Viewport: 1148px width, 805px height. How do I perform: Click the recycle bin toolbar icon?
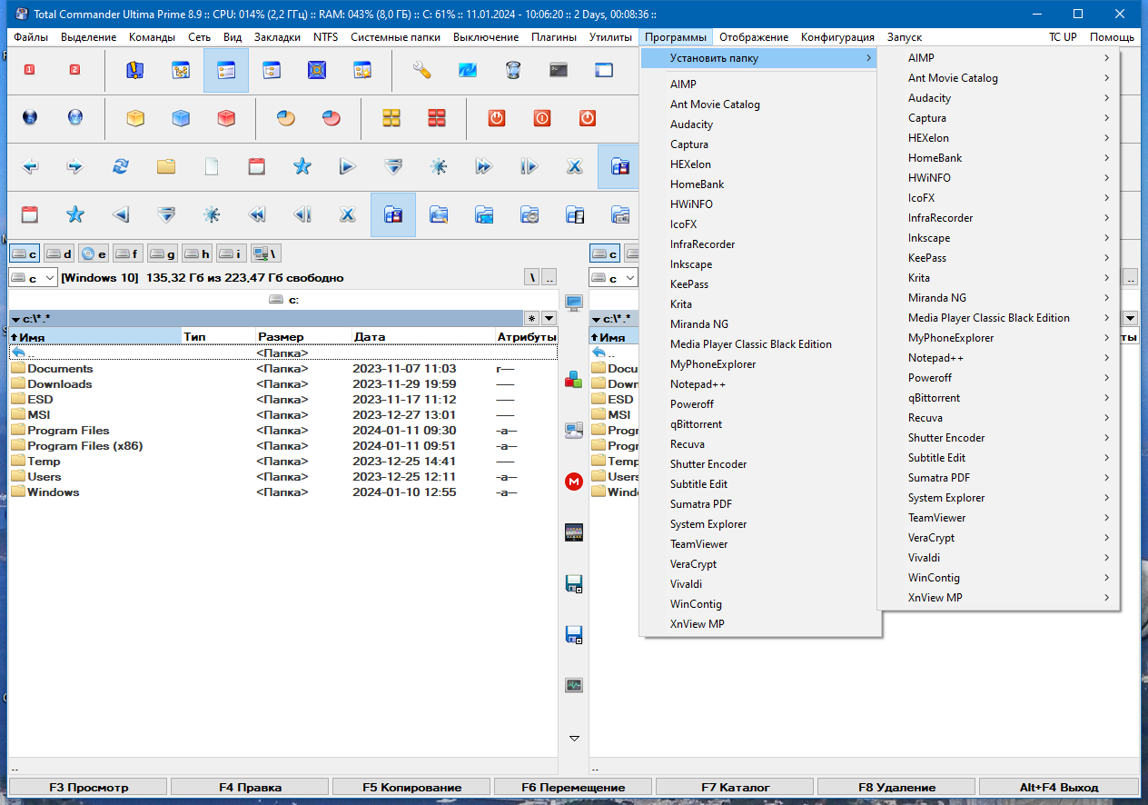[x=513, y=70]
